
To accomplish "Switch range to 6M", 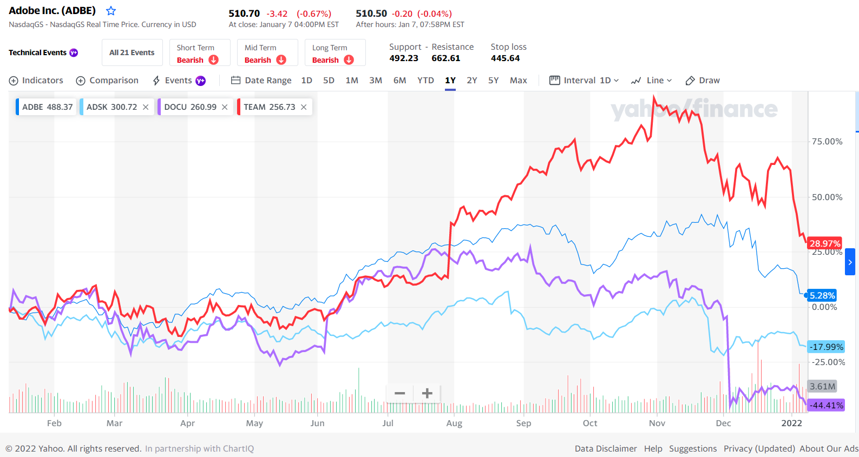I will (x=399, y=81).
